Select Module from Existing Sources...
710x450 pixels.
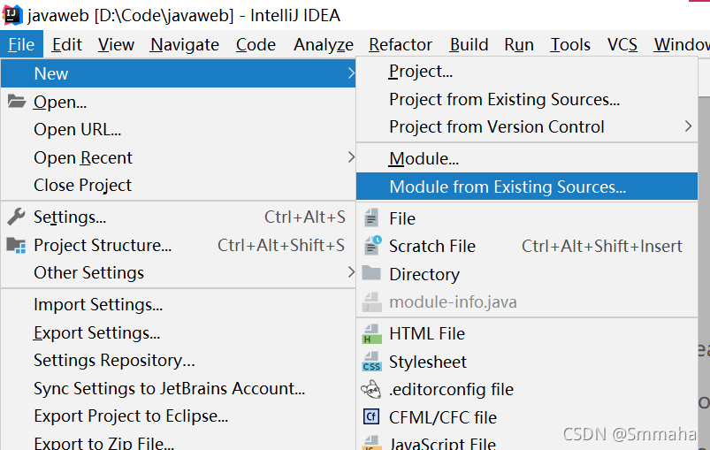(x=527, y=187)
